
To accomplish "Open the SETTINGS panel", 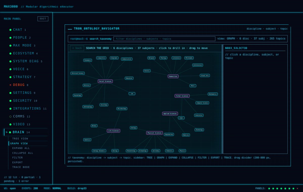I will (x=26, y=93).
